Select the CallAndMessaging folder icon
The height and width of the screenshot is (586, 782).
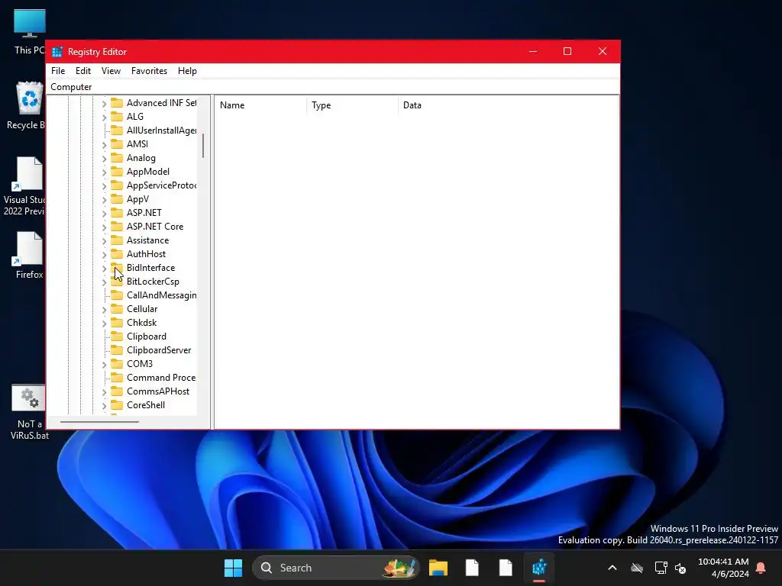(117, 295)
